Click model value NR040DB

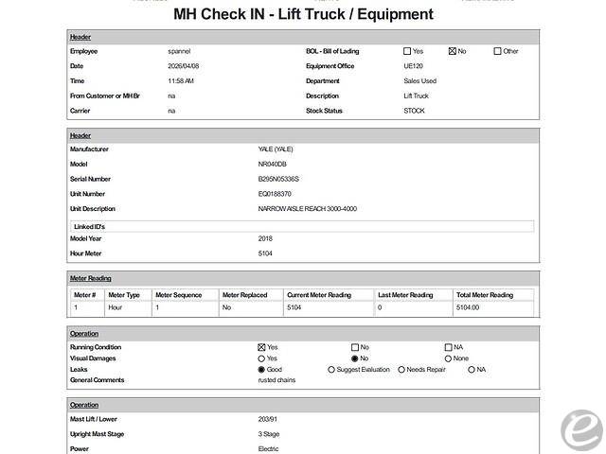point(273,164)
